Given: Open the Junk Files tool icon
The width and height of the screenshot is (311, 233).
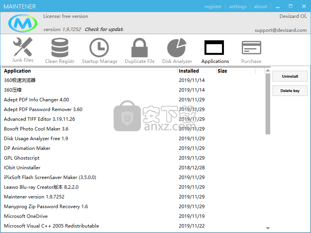Looking at the screenshot, I should click(x=23, y=47).
